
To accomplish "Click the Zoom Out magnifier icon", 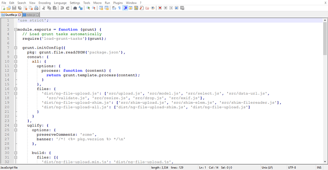I will point(93,8).
